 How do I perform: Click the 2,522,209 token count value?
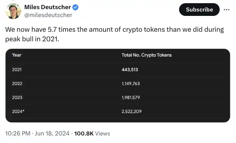(132, 111)
